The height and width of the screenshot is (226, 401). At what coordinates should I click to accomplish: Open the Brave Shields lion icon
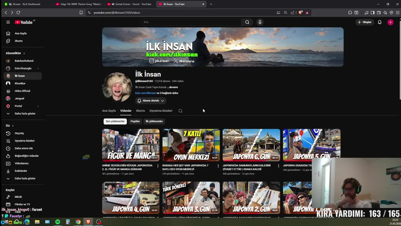[x=300, y=13]
